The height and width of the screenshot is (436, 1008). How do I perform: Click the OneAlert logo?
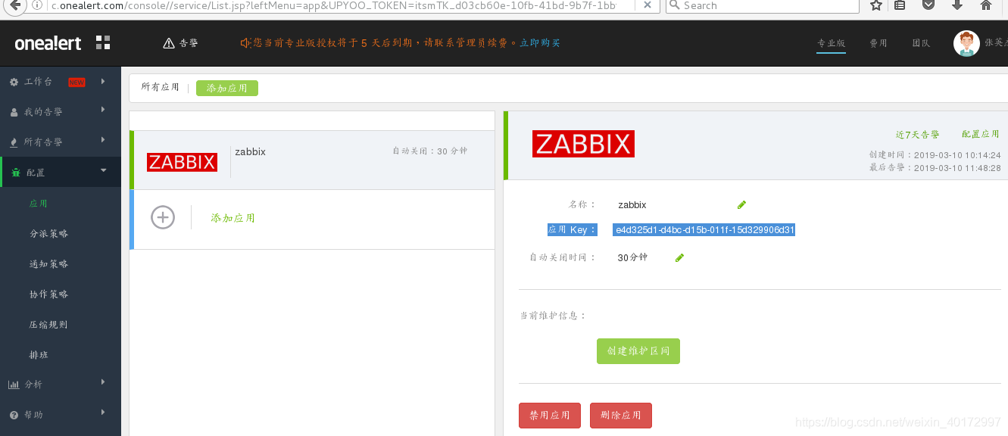coord(48,43)
